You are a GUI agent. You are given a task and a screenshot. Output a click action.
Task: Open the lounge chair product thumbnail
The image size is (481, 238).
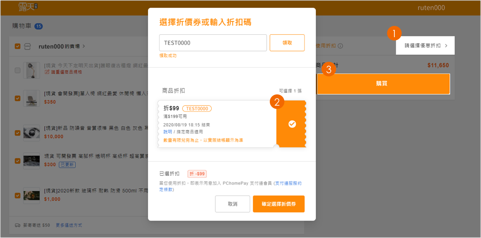click(31, 98)
